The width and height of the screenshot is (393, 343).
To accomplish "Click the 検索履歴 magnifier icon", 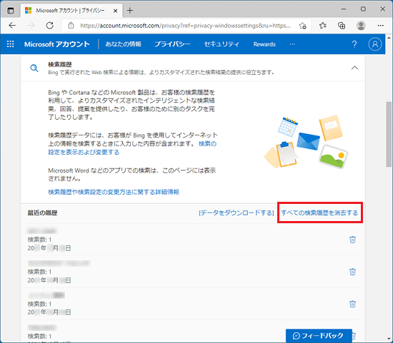I will (x=34, y=68).
